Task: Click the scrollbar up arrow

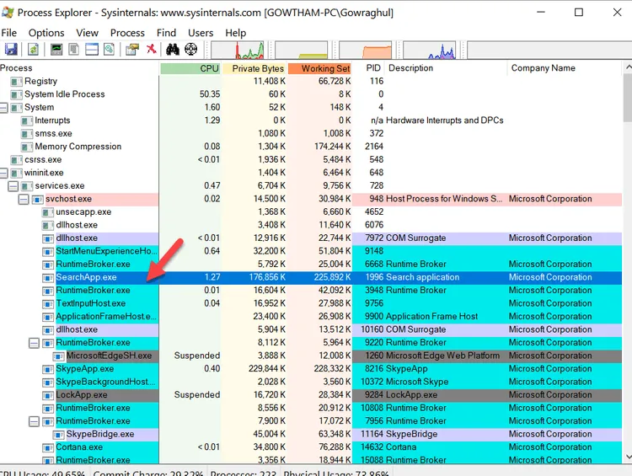Action: coord(627,67)
